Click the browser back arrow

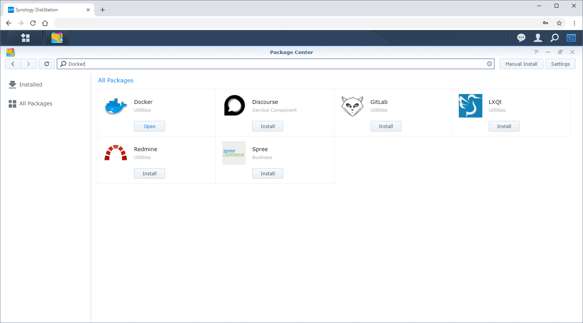click(9, 23)
